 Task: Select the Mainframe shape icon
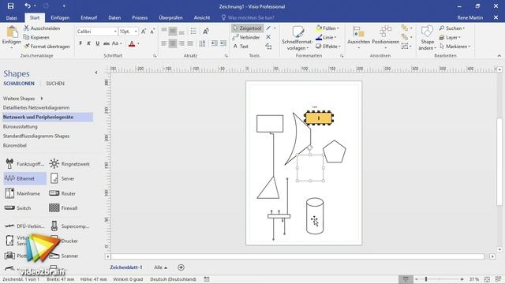(x=9, y=193)
